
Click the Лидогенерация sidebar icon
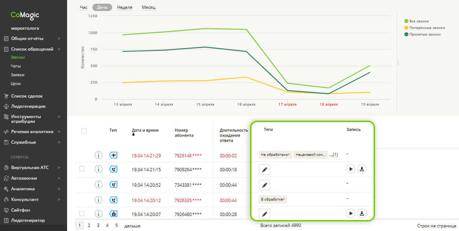(6, 106)
